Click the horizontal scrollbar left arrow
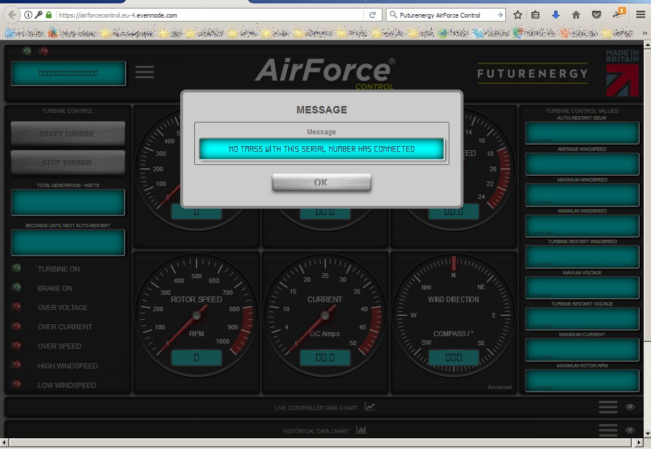This screenshot has height=449, width=651. click(4, 443)
